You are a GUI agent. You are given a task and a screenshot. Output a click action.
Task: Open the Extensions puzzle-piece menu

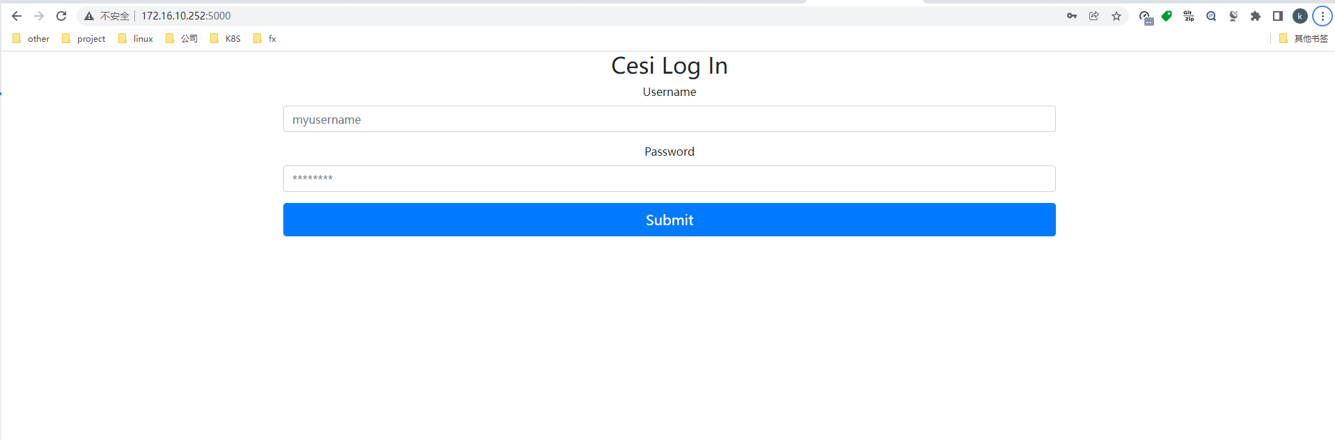coord(1256,16)
